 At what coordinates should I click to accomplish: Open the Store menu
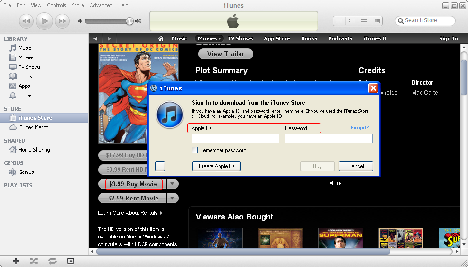tap(78, 5)
